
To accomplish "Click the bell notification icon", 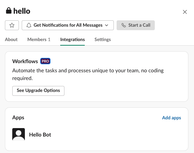I will (29, 25).
